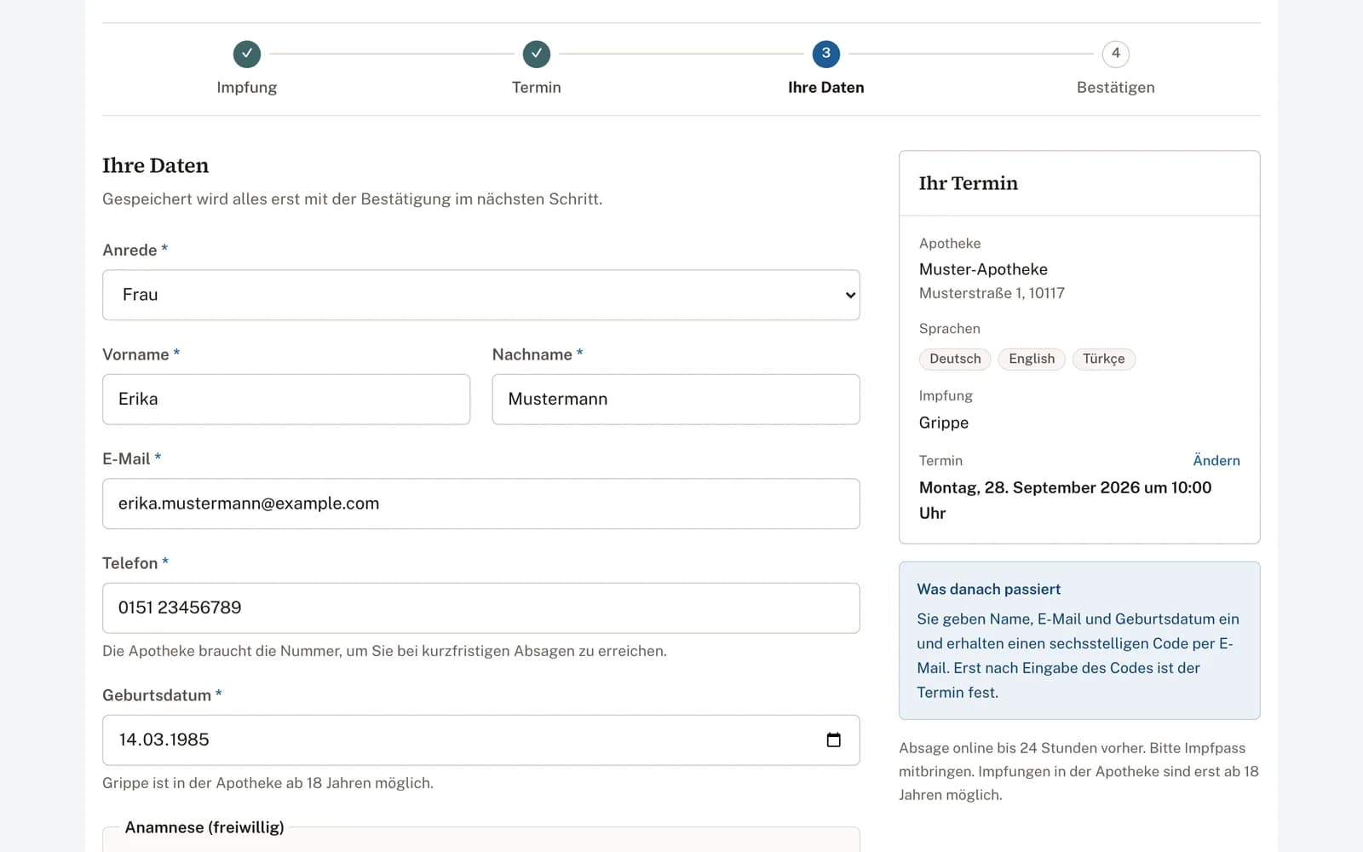Click the Deutsch language chip

955,359
